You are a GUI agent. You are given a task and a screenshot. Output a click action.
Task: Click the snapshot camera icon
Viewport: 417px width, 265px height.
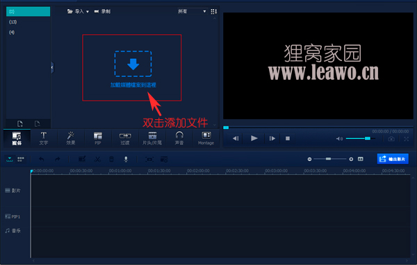(x=391, y=139)
